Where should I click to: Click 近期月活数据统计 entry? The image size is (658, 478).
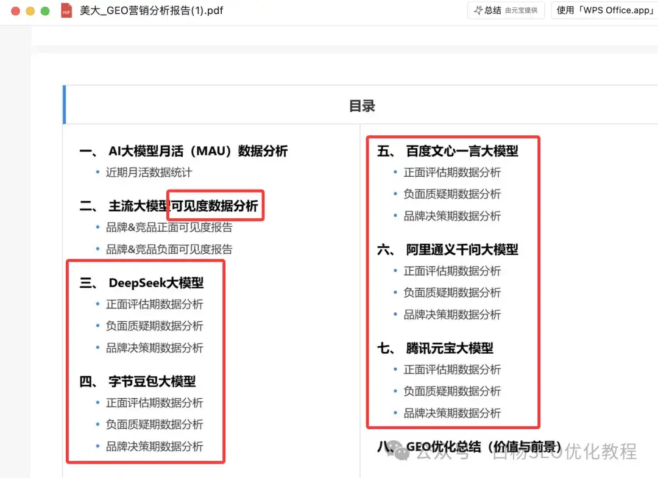pyautogui.click(x=149, y=172)
